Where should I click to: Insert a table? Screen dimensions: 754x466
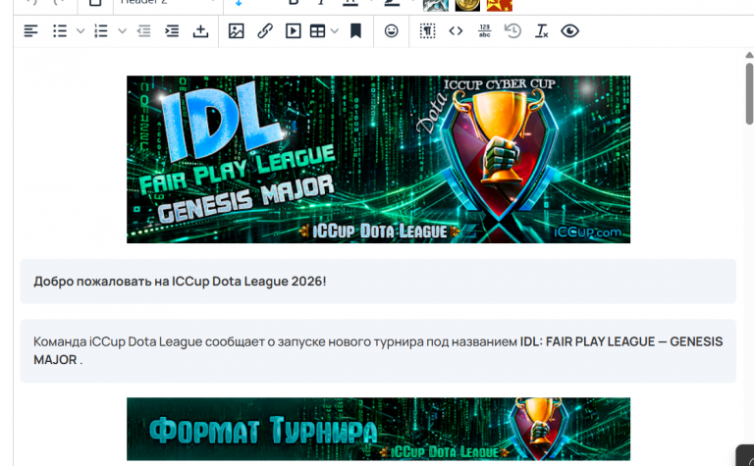[317, 31]
